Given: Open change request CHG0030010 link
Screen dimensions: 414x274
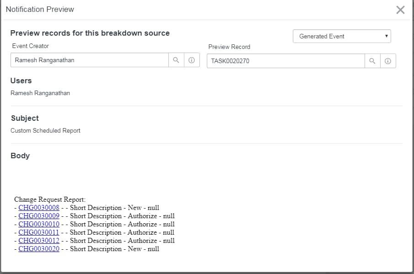Looking at the screenshot, I should tap(39, 224).
